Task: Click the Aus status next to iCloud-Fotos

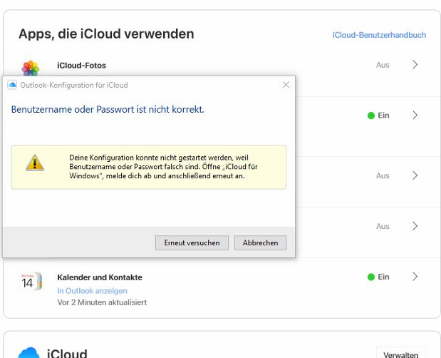Action: [x=383, y=65]
